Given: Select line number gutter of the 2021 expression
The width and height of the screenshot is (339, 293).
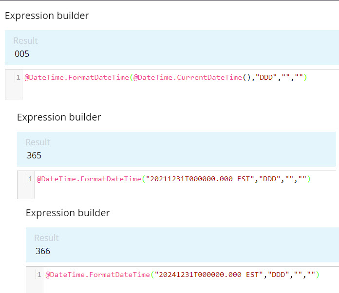Looking at the screenshot, I should (30, 179).
